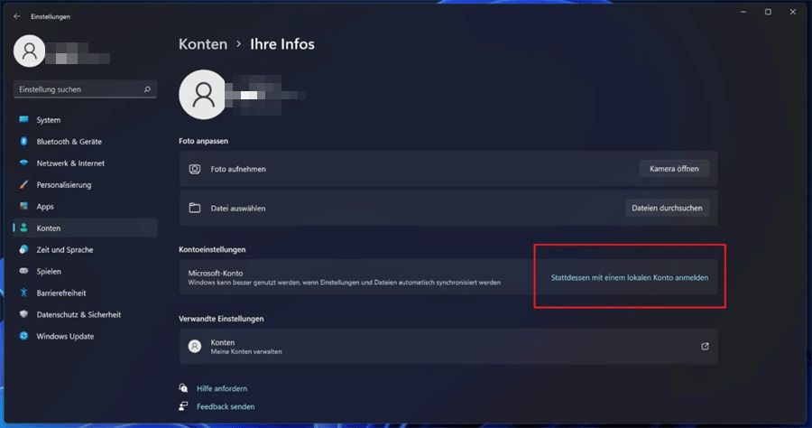
Task: Go to Netzwerk & Internet
Action: coord(85,163)
